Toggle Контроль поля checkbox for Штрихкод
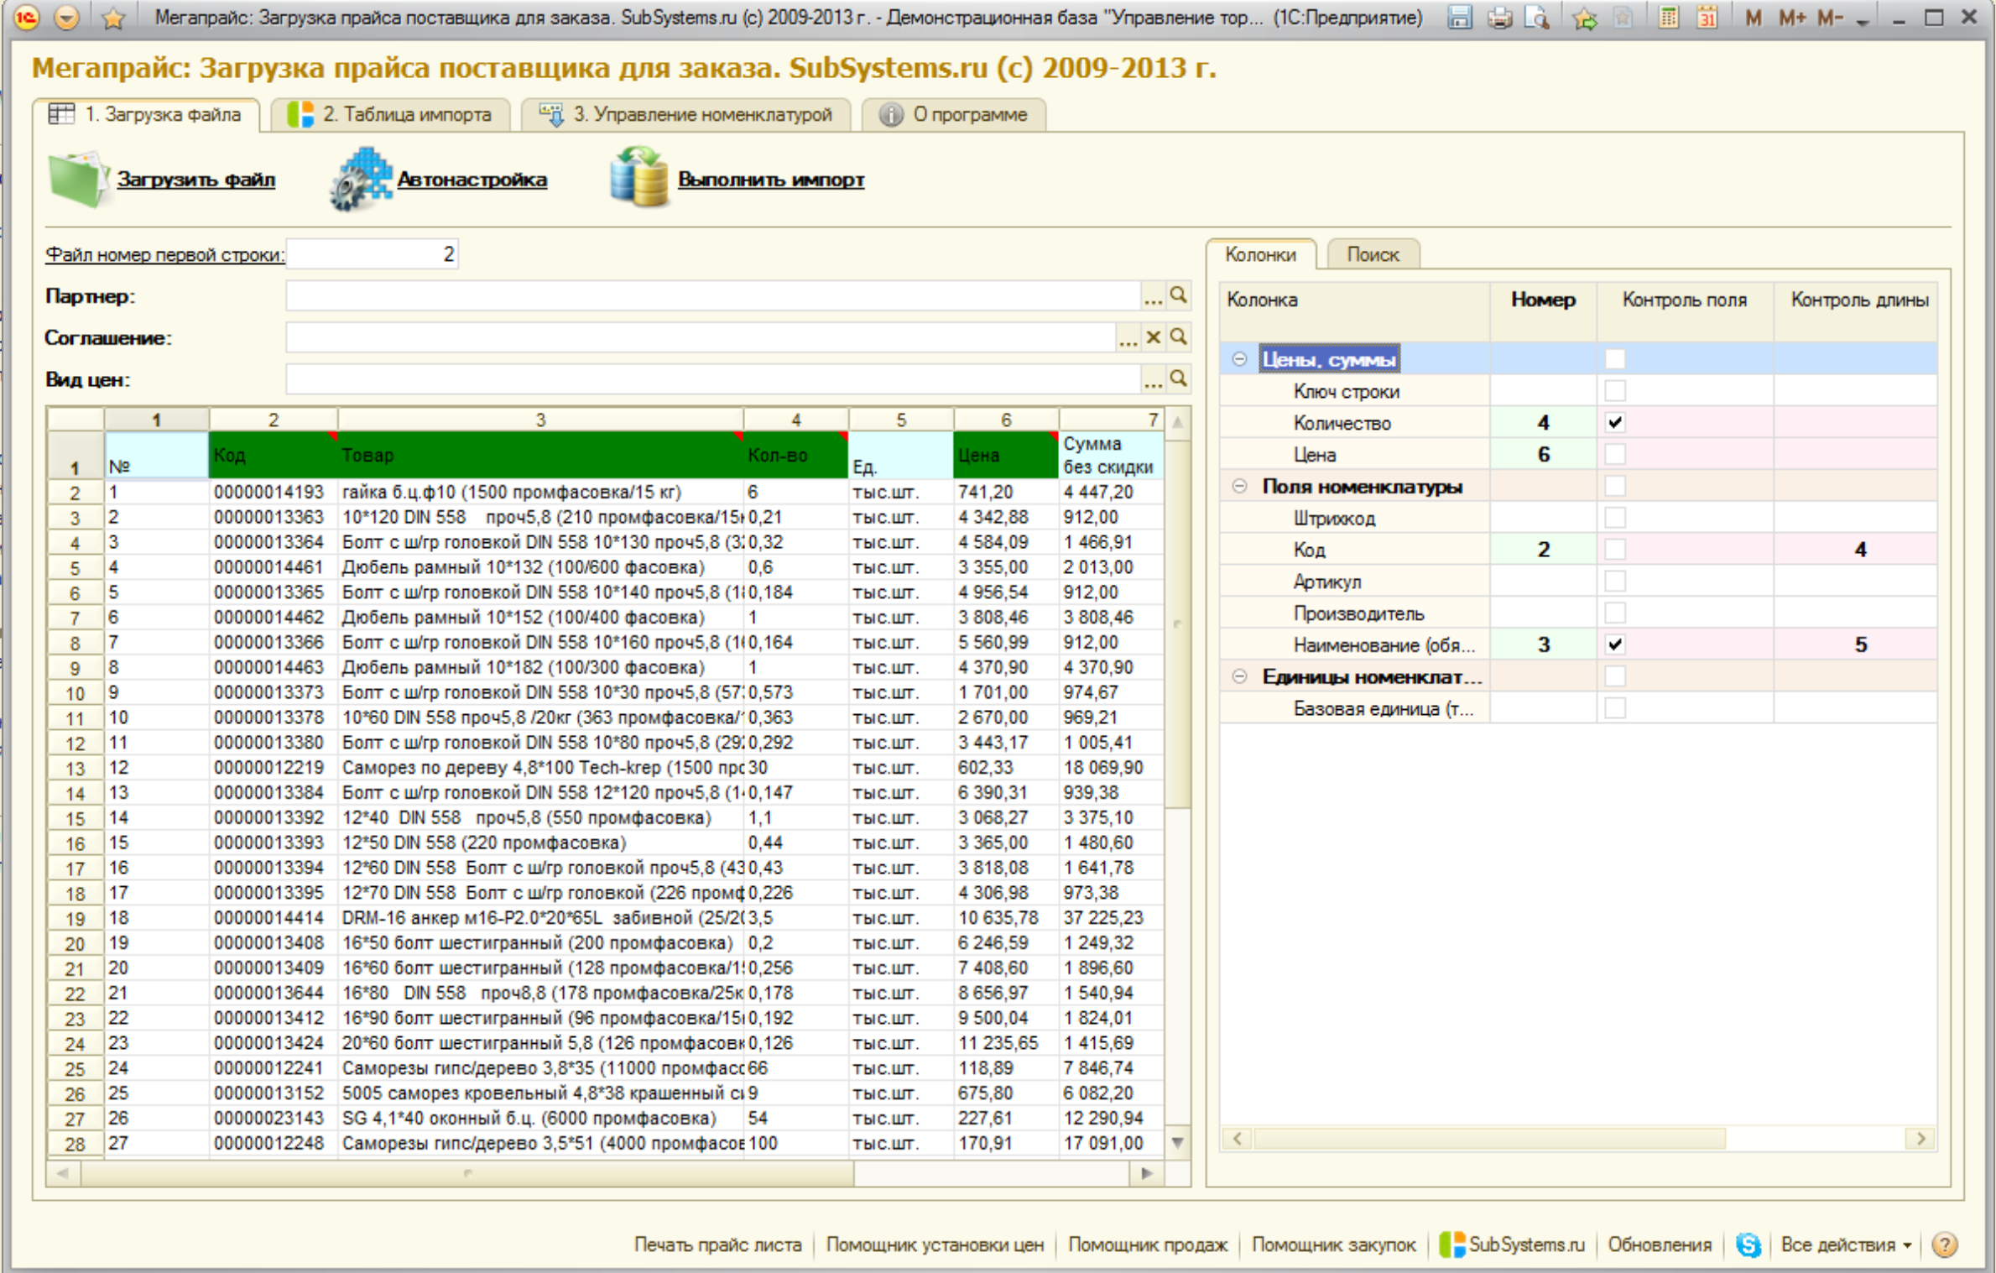This screenshot has height=1273, width=1996. [x=1615, y=518]
